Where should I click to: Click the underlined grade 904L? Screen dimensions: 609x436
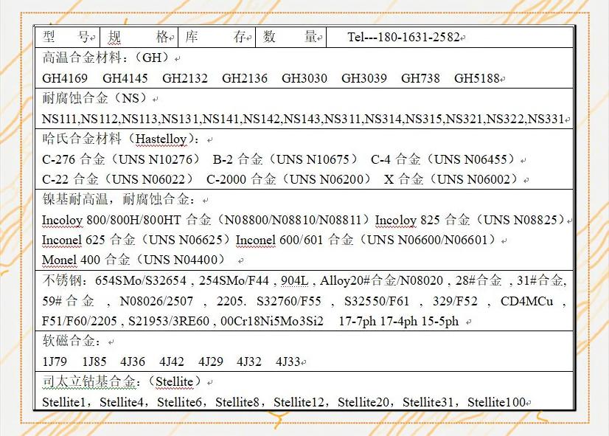[x=294, y=280]
